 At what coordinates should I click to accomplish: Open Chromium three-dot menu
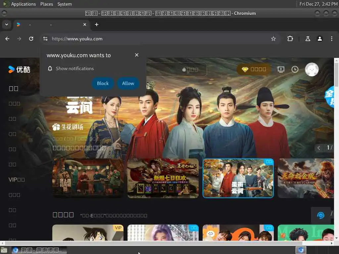[x=332, y=39]
